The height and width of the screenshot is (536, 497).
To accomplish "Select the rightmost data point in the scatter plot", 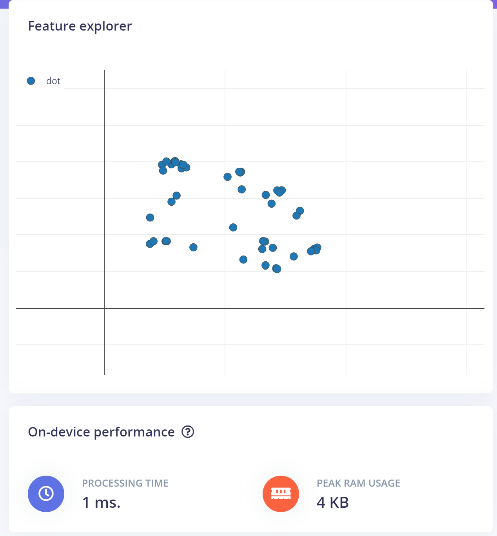I will pos(317,248).
